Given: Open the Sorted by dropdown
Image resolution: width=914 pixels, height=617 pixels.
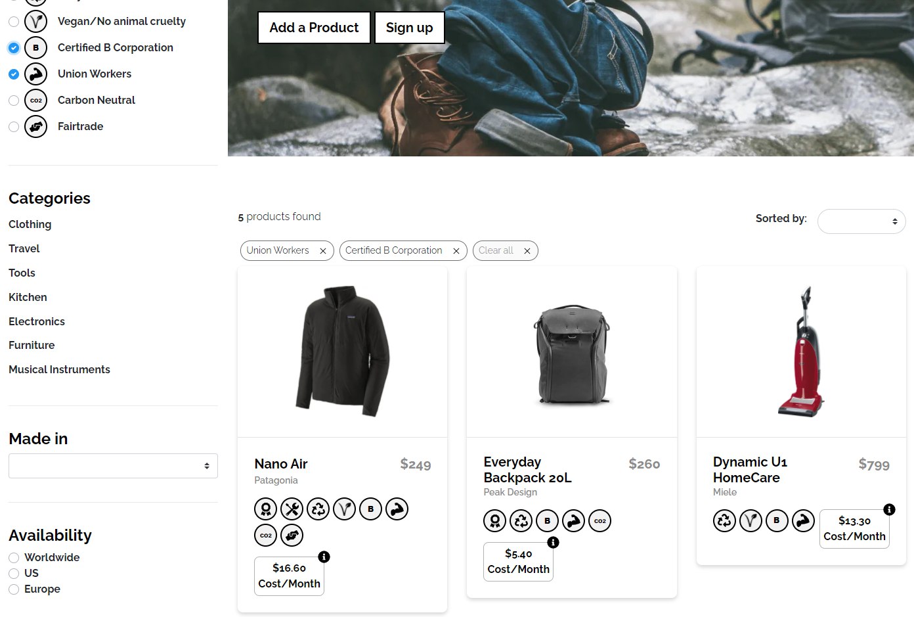Looking at the screenshot, I should [861, 221].
